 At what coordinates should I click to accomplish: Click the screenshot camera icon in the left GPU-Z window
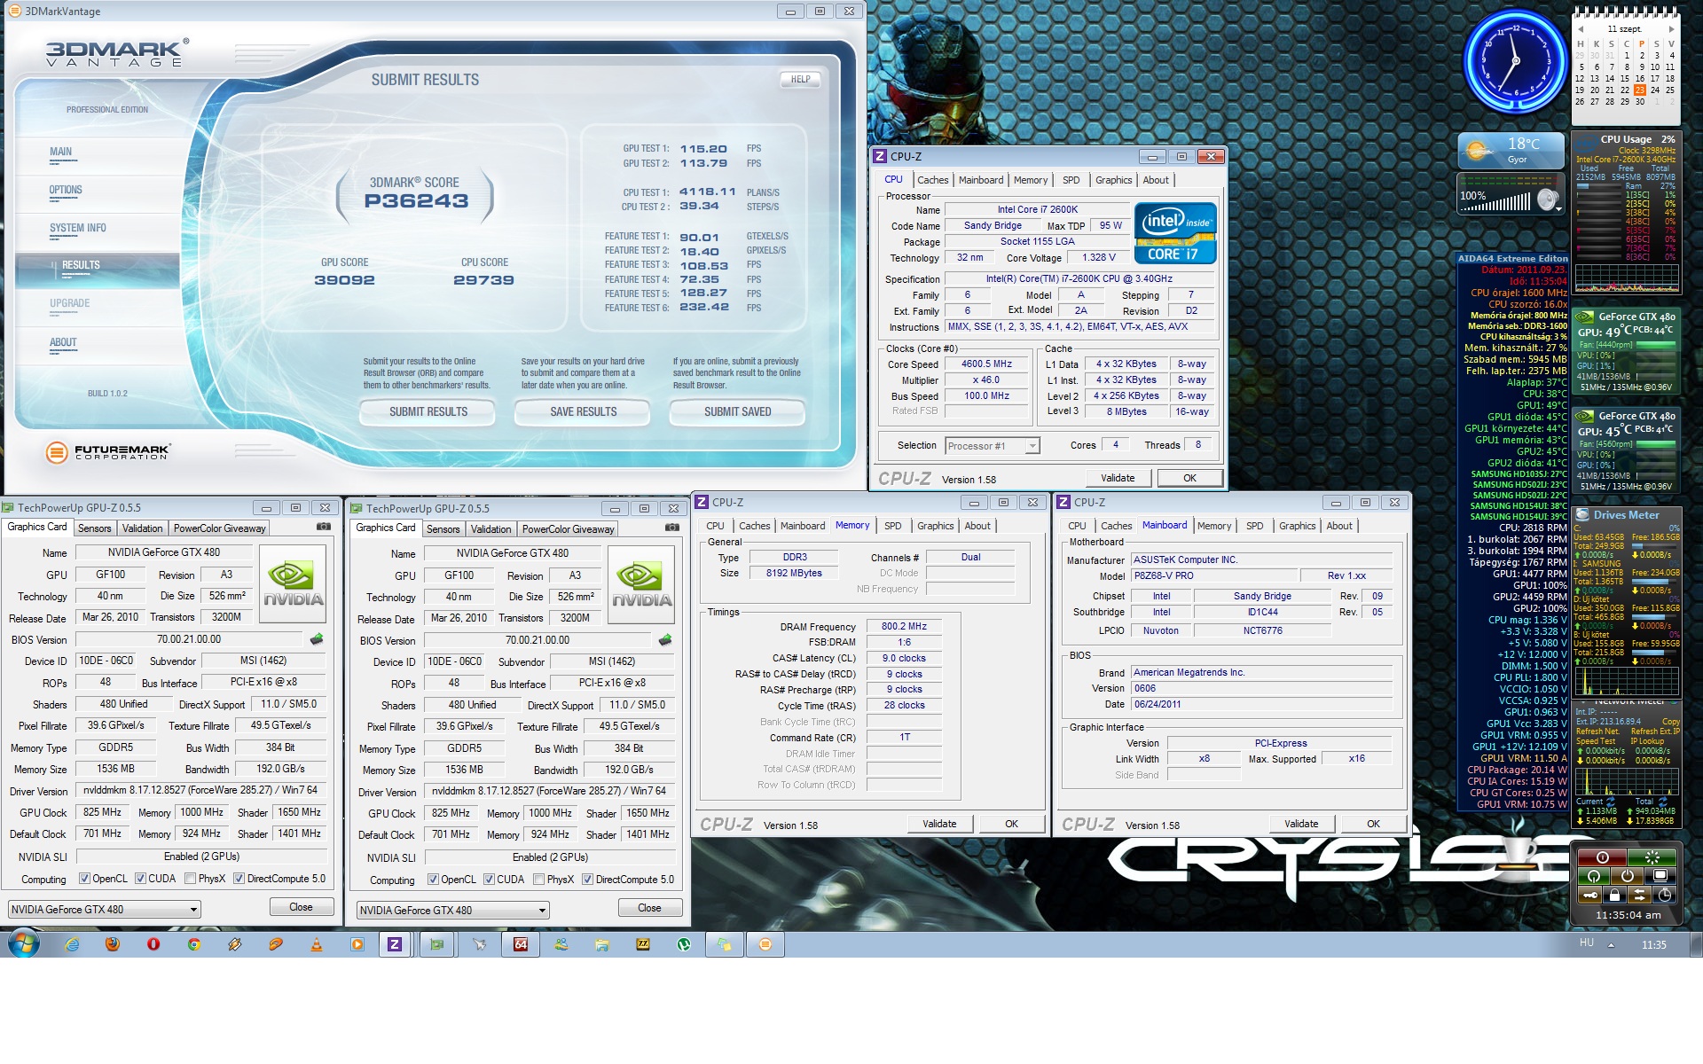click(x=325, y=527)
